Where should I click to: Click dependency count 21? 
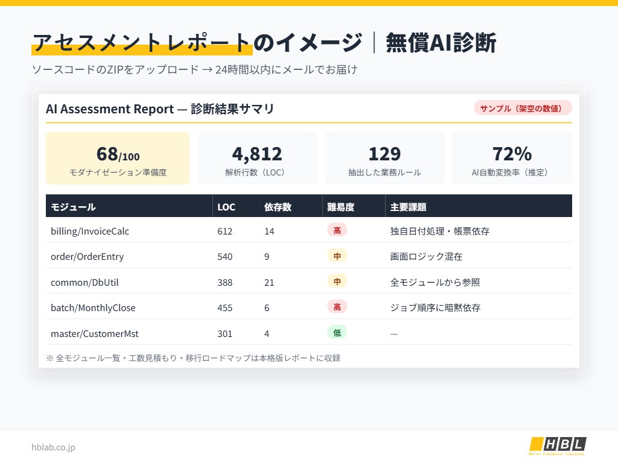click(269, 282)
